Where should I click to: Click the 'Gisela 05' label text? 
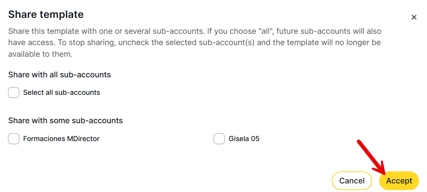(x=244, y=139)
